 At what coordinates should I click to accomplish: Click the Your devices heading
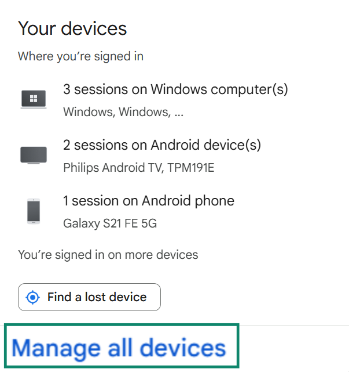tap(72, 28)
